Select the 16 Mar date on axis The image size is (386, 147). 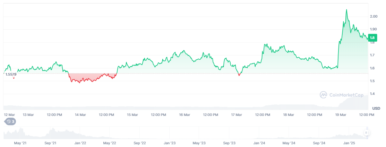coord(185,115)
